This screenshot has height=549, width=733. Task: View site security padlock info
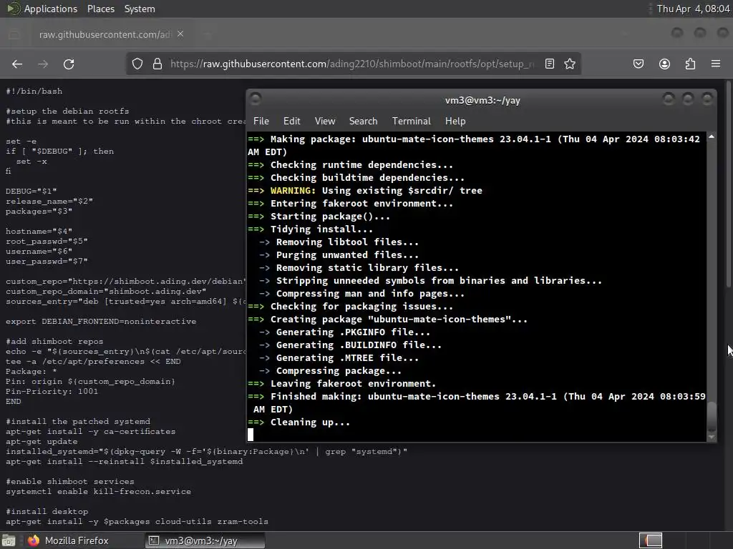tap(157, 64)
